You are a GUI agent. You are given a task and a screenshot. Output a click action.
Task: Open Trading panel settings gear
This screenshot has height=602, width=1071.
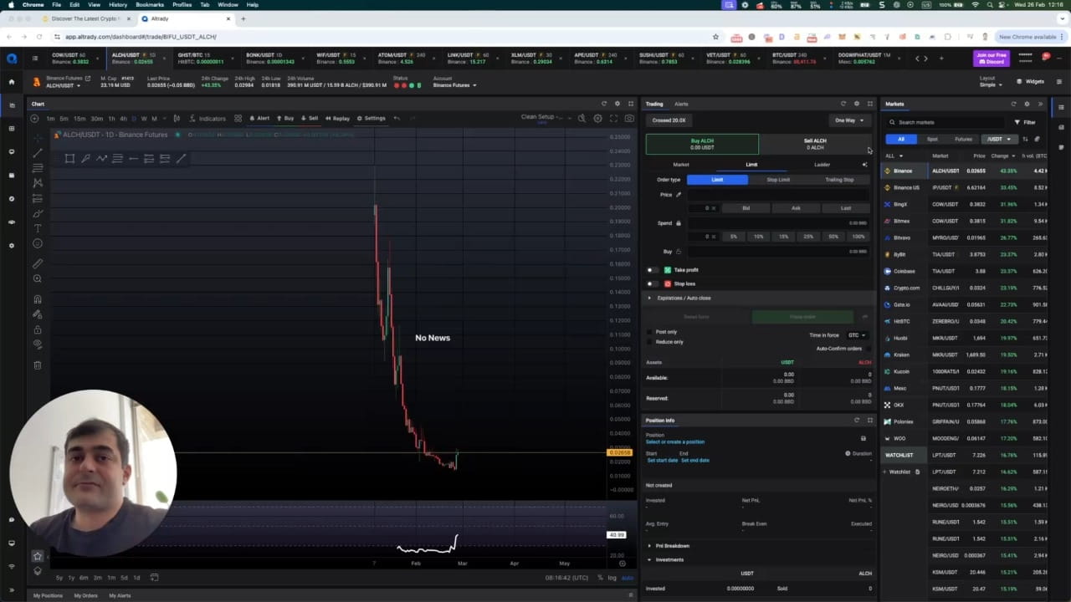(856, 104)
